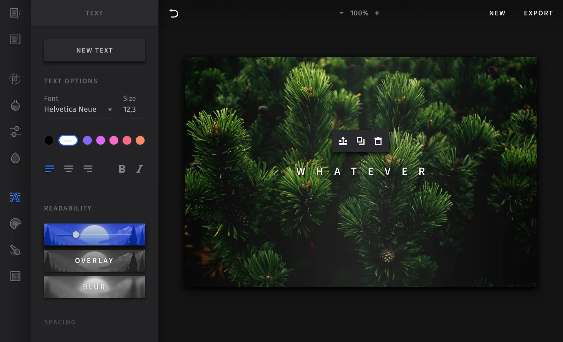The image size is (563, 342).
Task: Click the readability gradient slider handle
Action: pyautogui.click(x=76, y=234)
